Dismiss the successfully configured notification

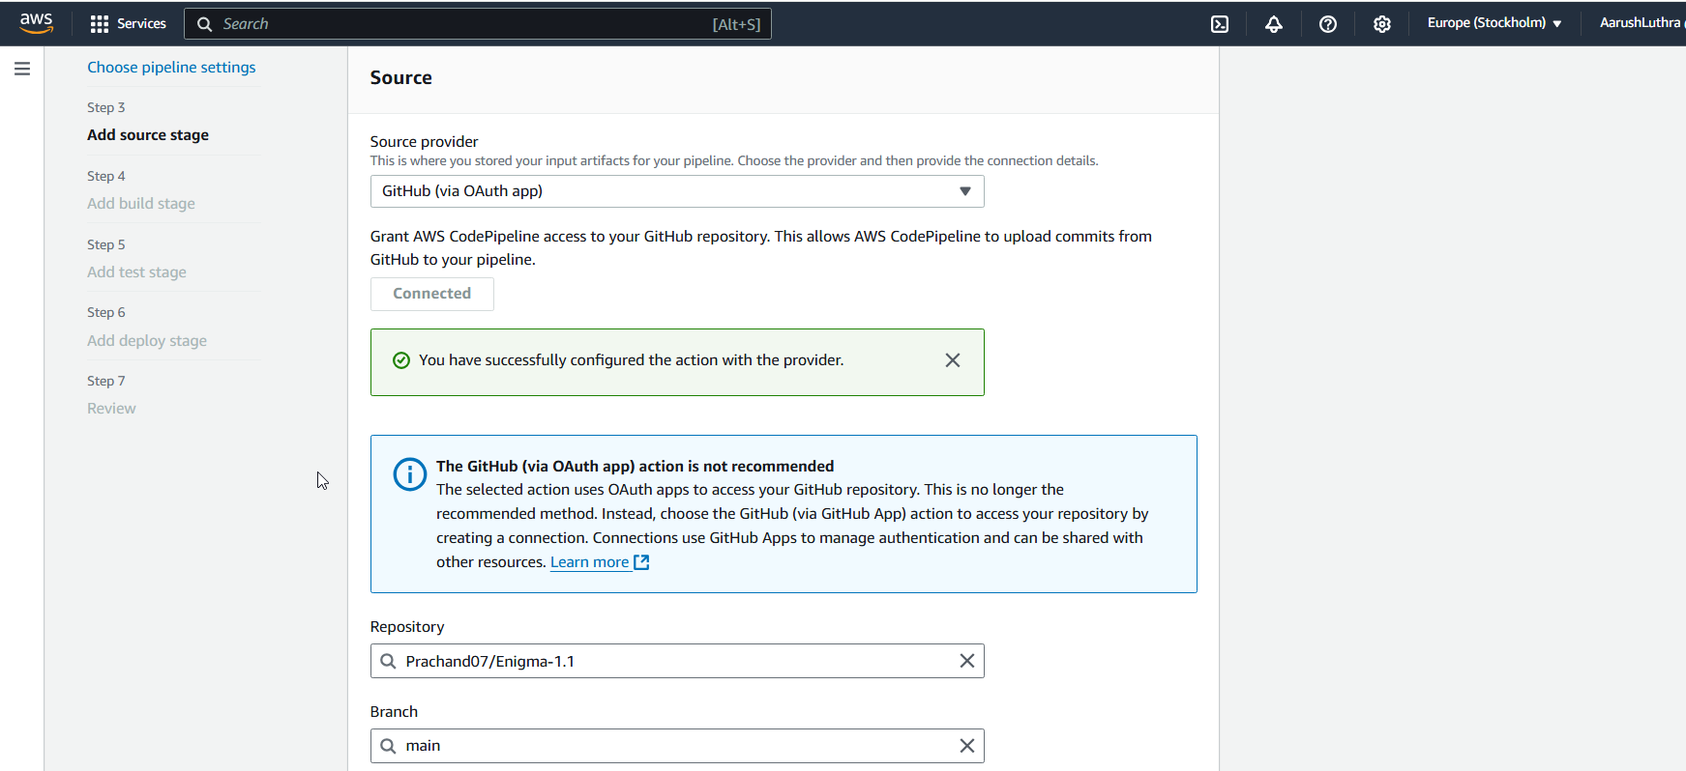coord(953,360)
